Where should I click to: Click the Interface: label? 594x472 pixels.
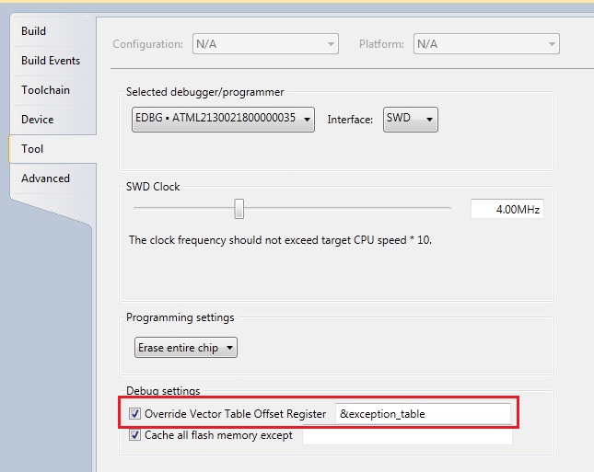[350, 120]
